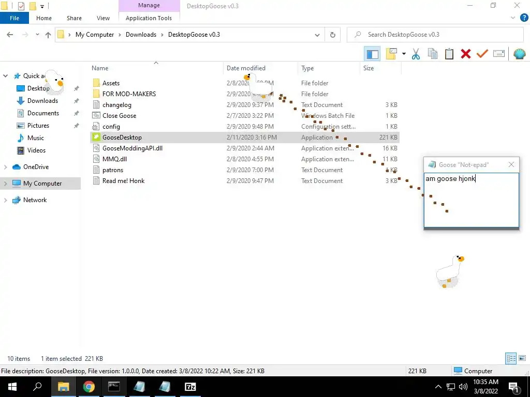530x397 pixels.
Task: Refresh the current folder
Action: [x=333, y=35]
